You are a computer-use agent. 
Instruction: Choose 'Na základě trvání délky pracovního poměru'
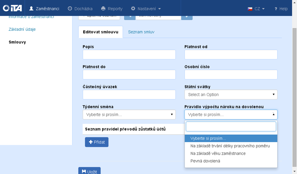tap(230, 146)
